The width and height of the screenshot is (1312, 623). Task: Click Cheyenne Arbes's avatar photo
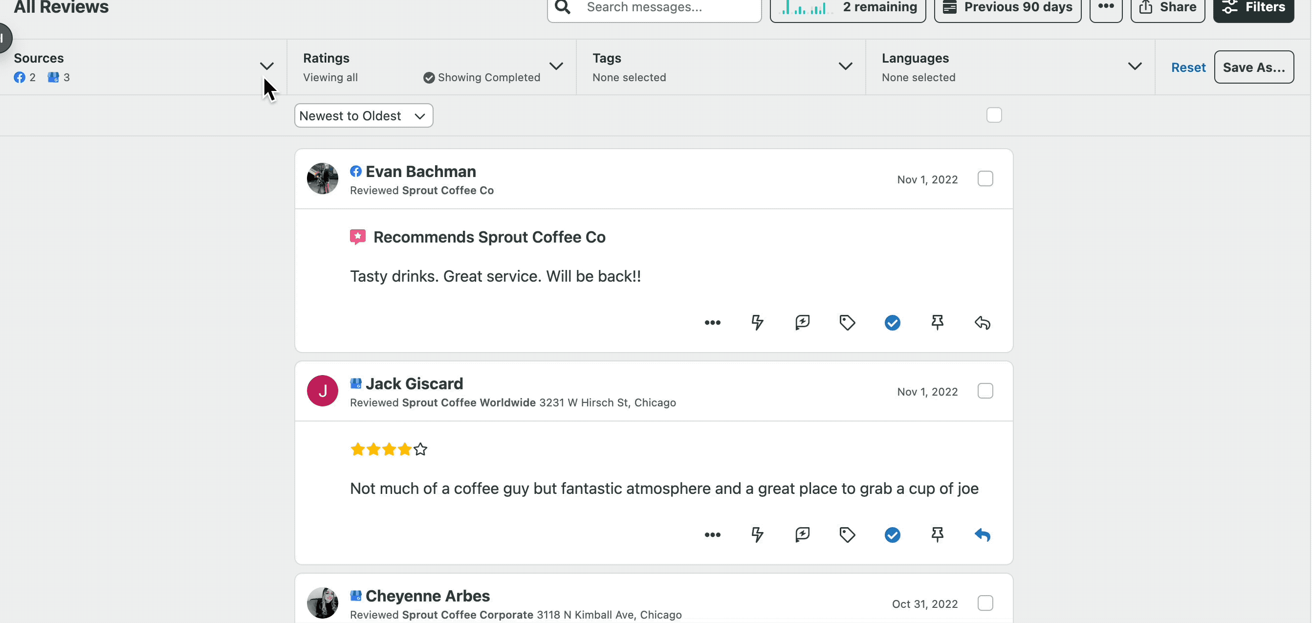pos(323,602)
